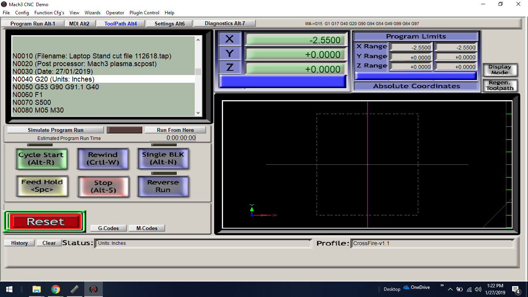Click the X Range minimum value
The image size is (528, 297).
411,48
